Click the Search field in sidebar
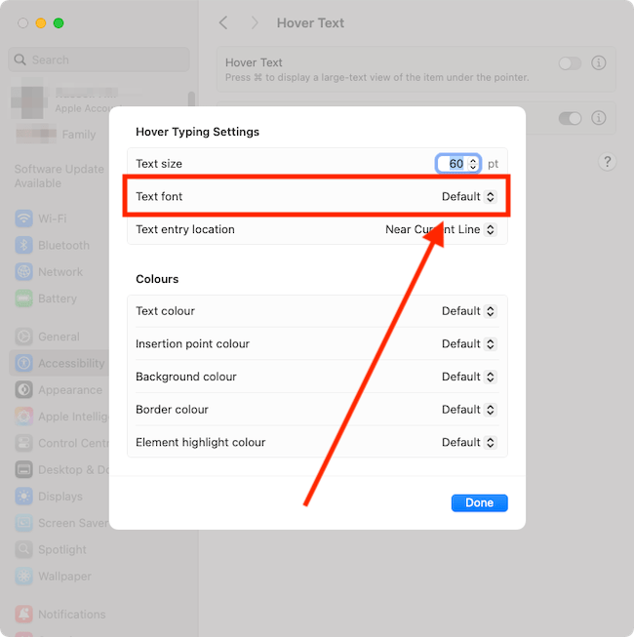This screenshot has width=634, height=637. pyautogui.click(x=99, y=60)
